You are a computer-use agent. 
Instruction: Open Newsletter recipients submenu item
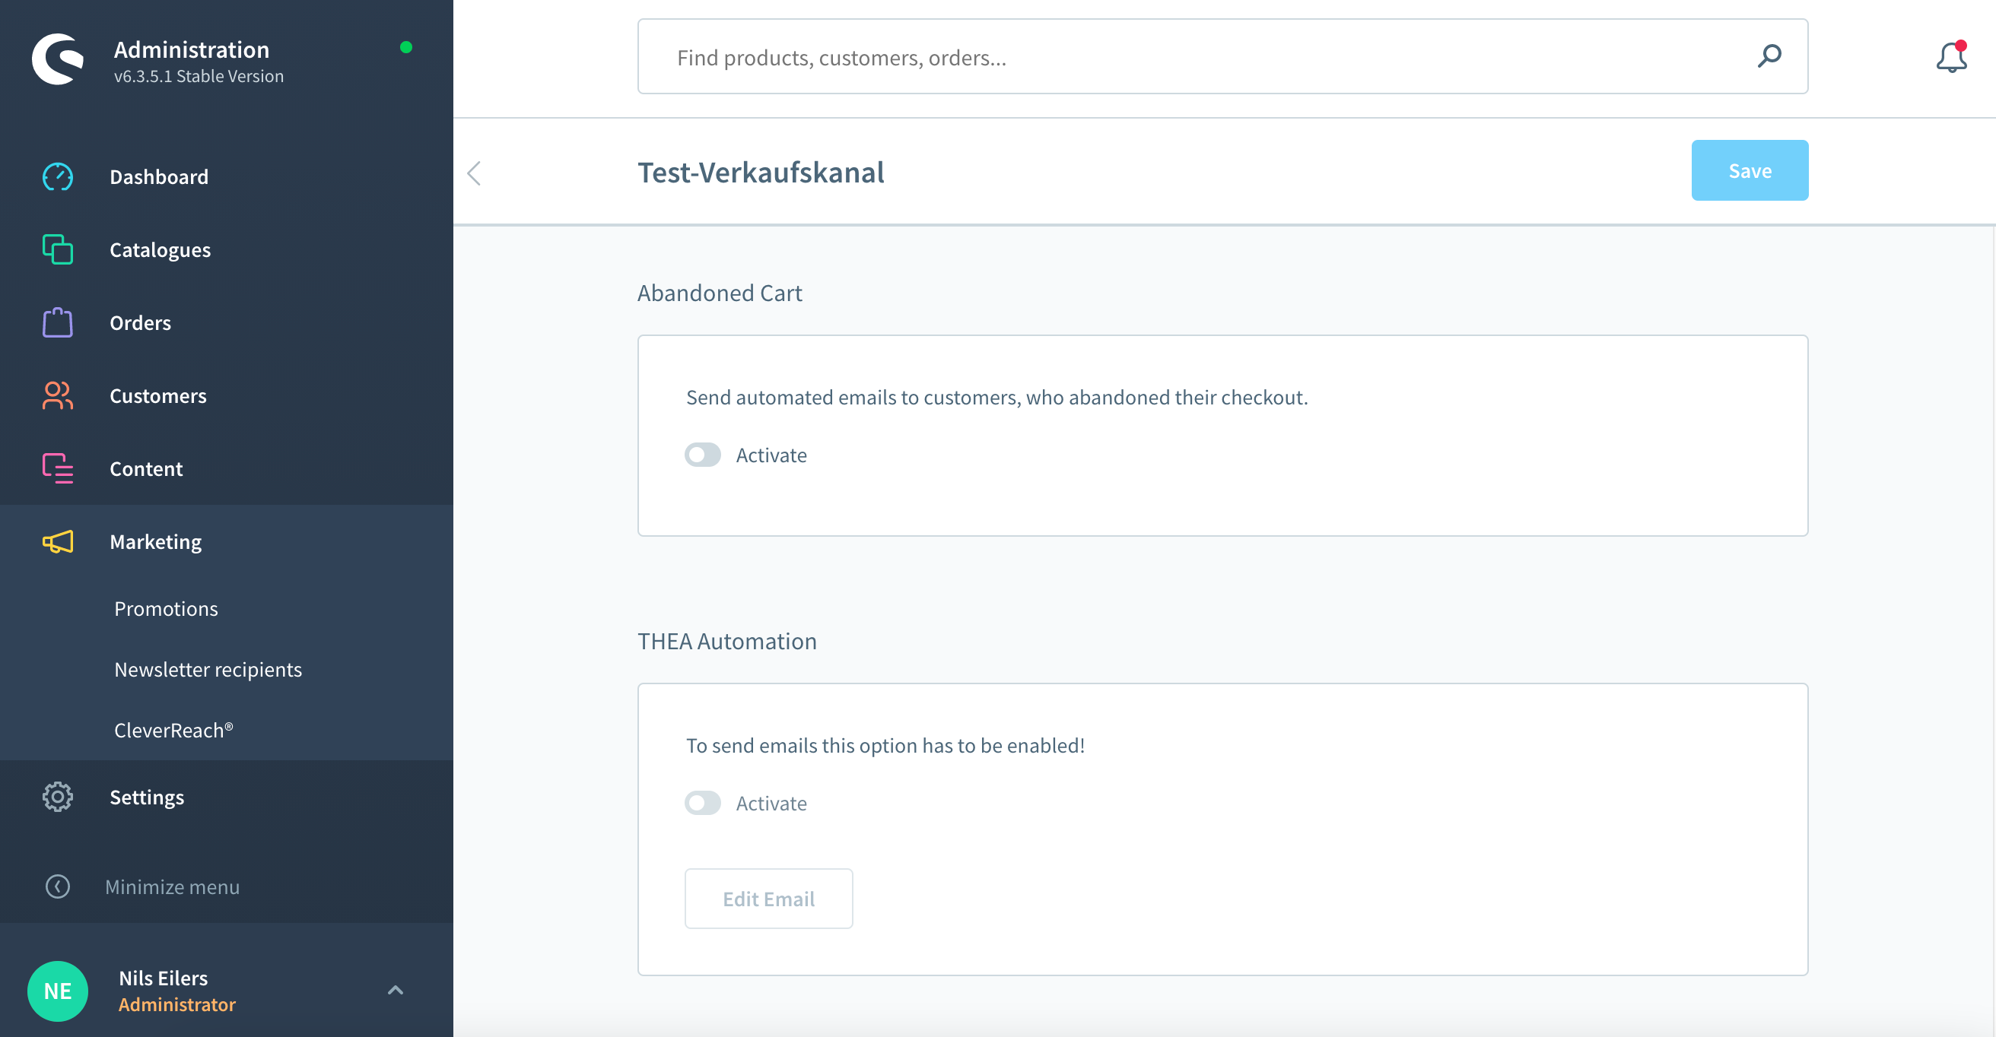tap(208, 669)
